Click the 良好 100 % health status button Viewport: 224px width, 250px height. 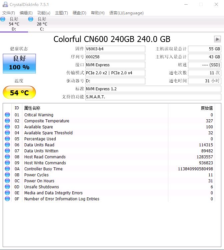(x=19, y=63)
